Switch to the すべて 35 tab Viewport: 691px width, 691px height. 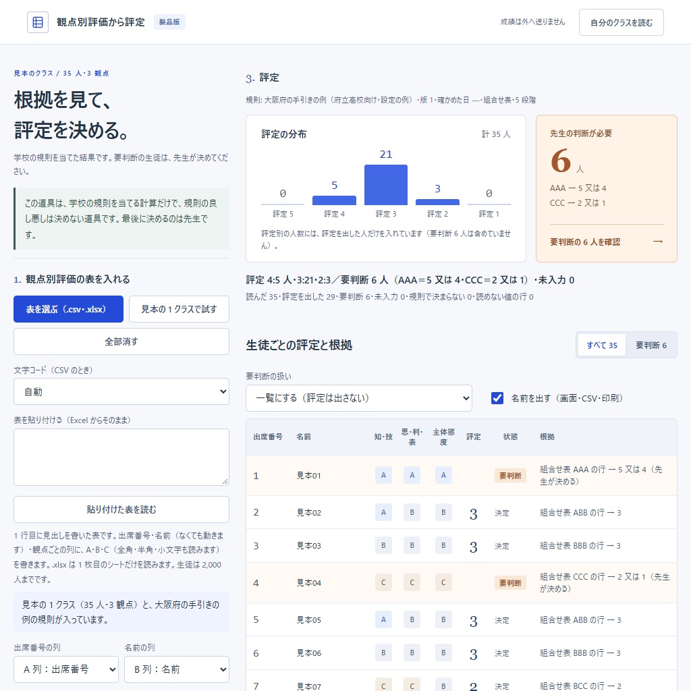(601, 345)
